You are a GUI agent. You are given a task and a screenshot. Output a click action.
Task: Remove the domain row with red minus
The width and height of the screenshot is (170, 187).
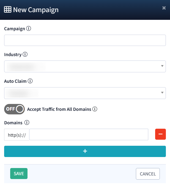click(160, 134)
